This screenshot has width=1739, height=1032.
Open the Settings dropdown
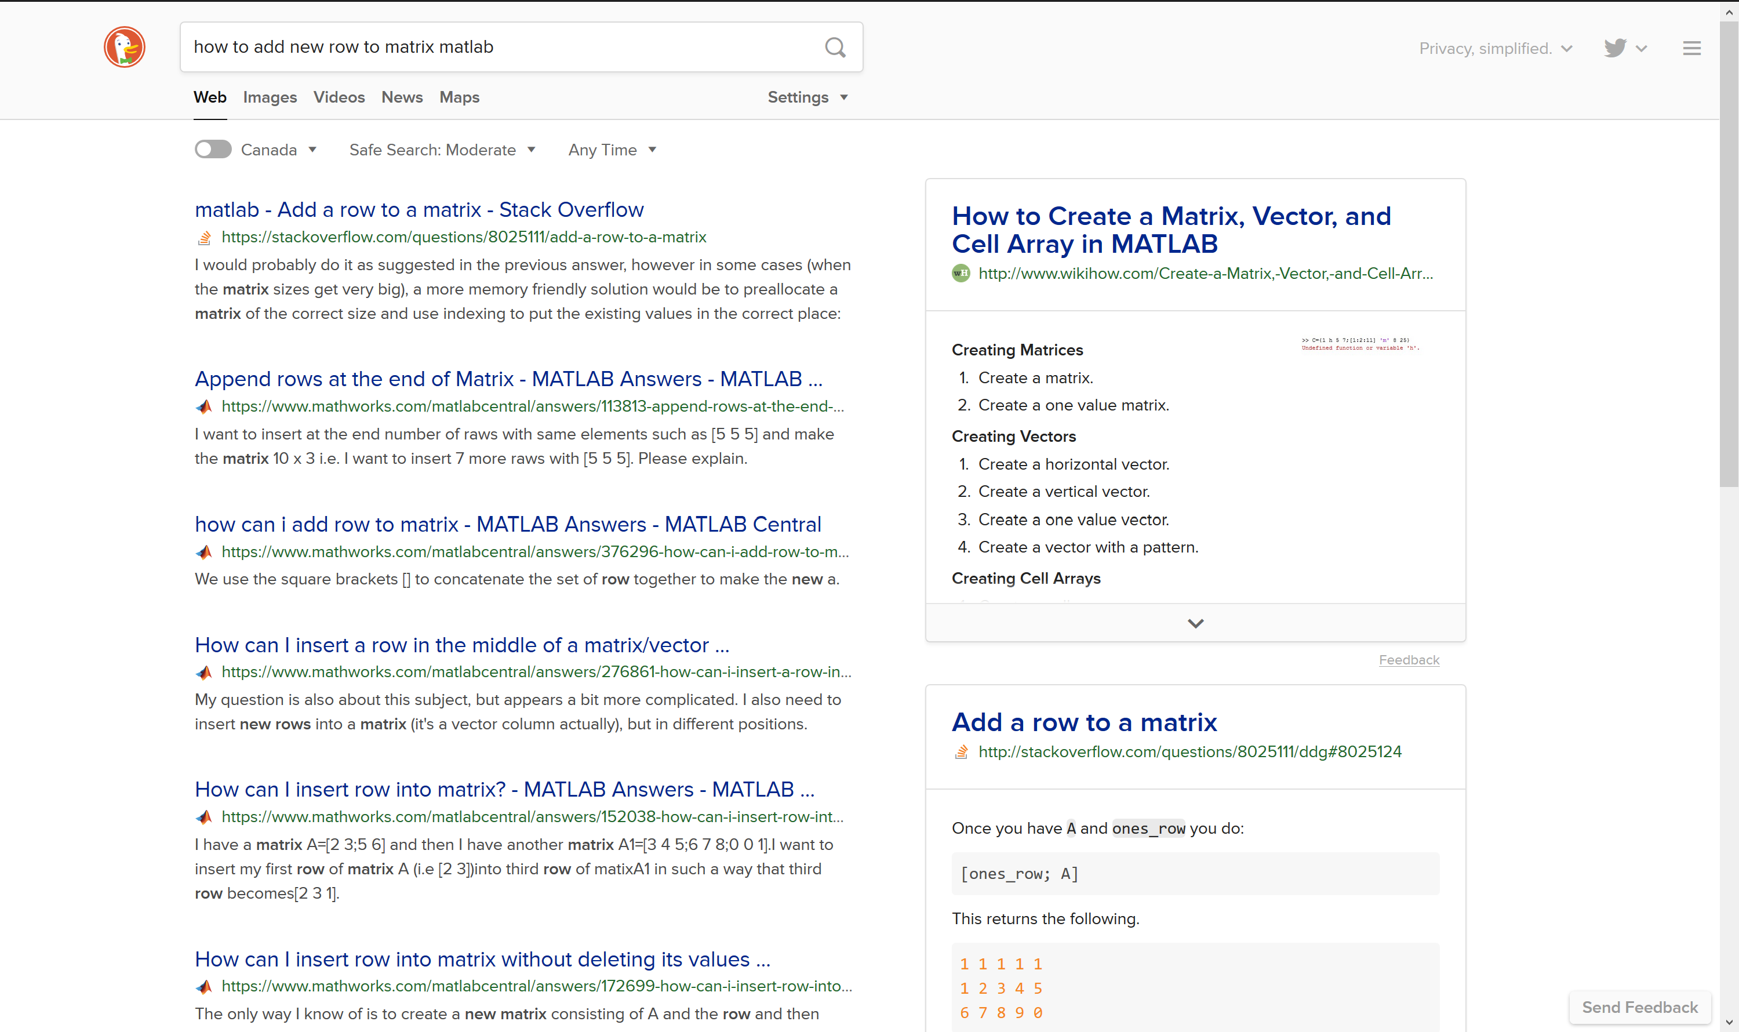tap(807, 97)
